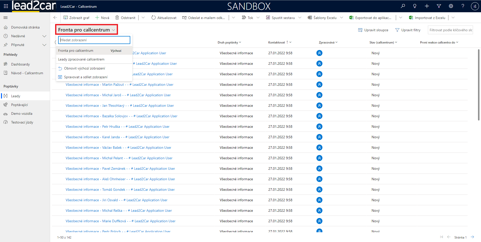Expand the Připnuté section chevron
This screenshot has width=481, height=242.
[44, 45]
